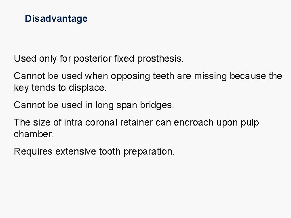Click the intra coronal retainer sentence
This screenshot has width=291, height=218.
click(x=136, y=122)
